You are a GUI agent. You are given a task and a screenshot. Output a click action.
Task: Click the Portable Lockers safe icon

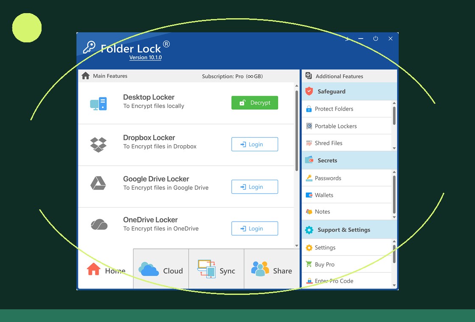pyautogui.click(x=309, y=126)
